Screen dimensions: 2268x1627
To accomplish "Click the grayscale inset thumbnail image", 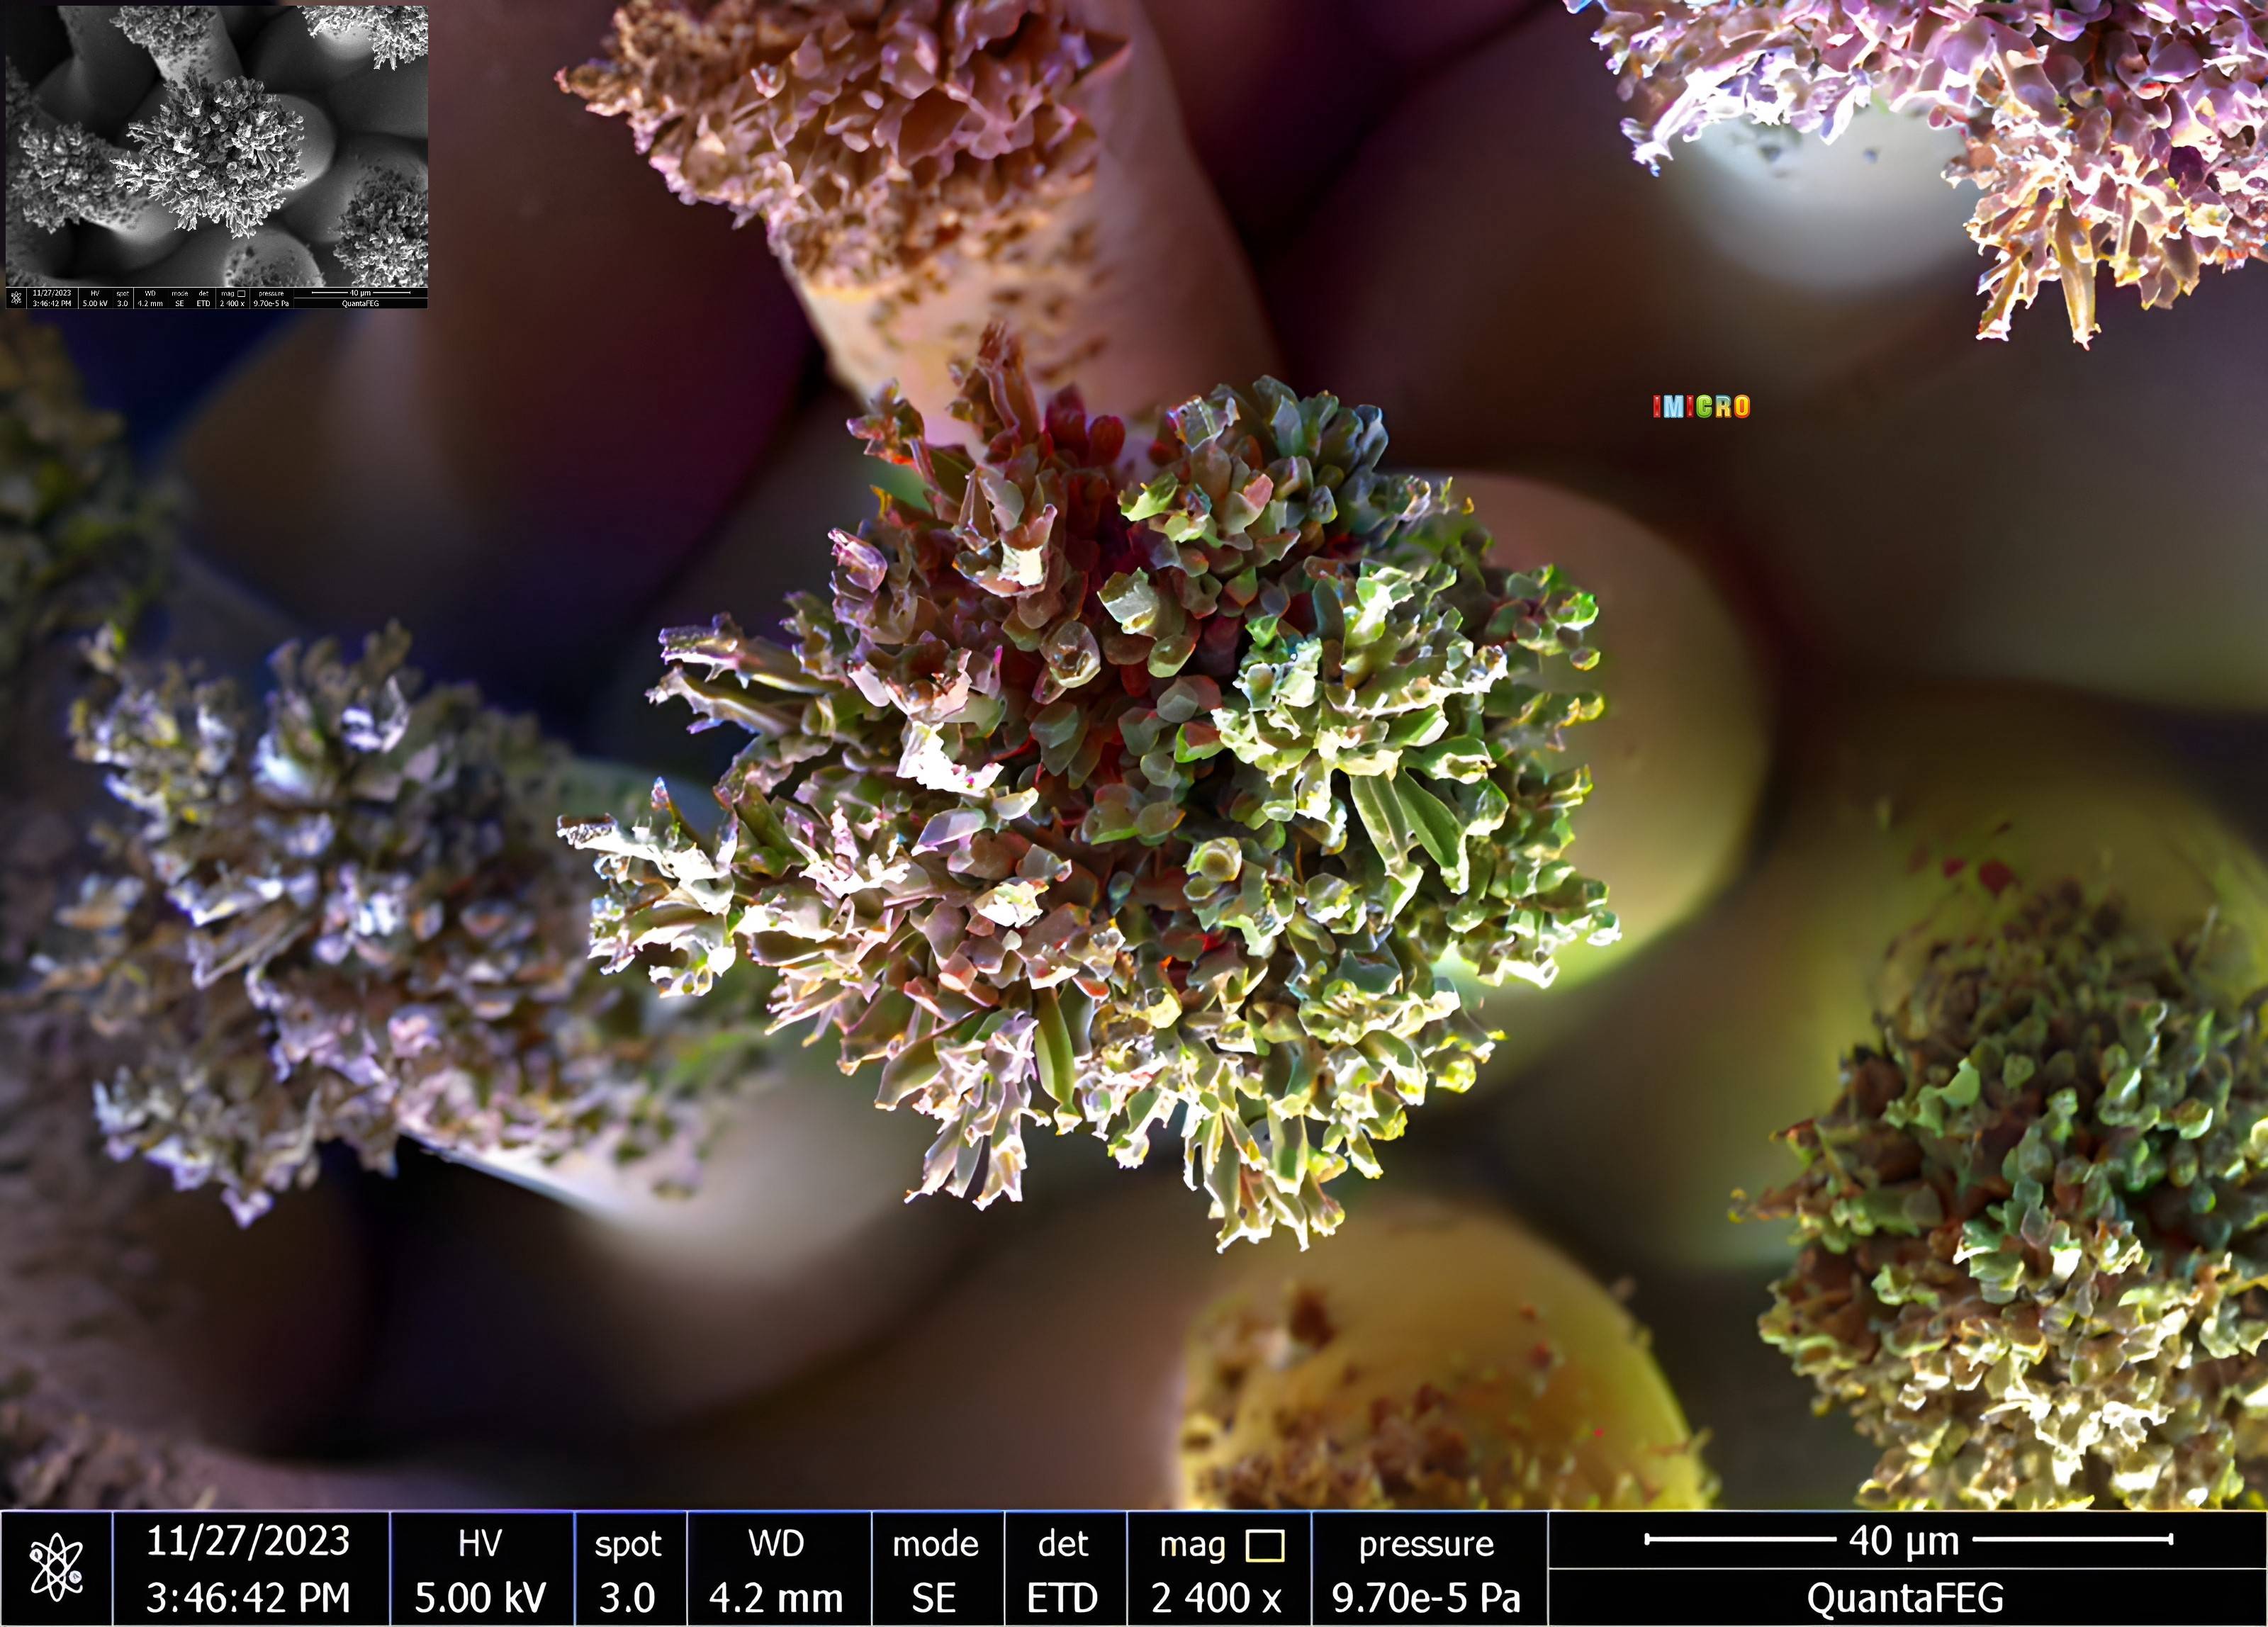I will pyautogui.click(x=217, y=145).
